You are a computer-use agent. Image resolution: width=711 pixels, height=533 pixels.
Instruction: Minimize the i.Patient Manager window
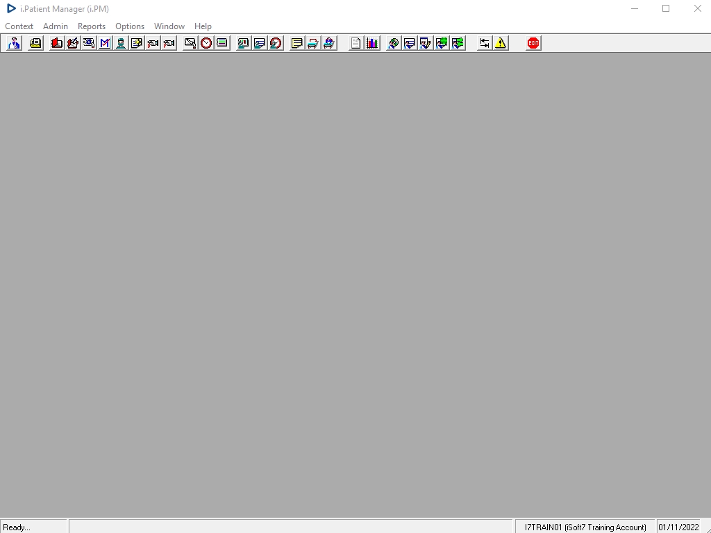[635, 8]
